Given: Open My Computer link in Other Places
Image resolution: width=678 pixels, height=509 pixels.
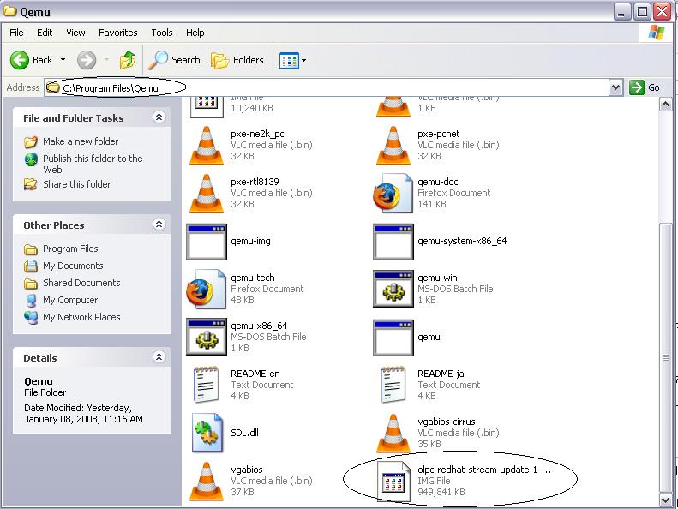Looking at the screenshot, I should click(70, 300).
